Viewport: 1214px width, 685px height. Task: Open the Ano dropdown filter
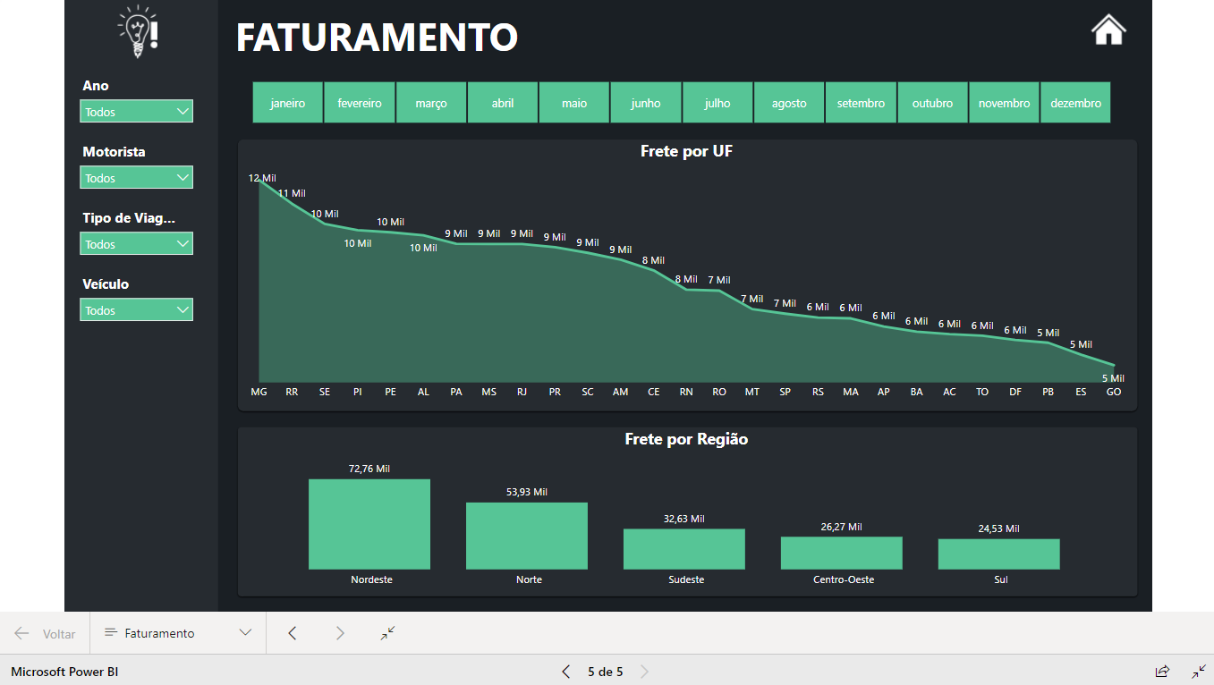(x=136, y=112)
